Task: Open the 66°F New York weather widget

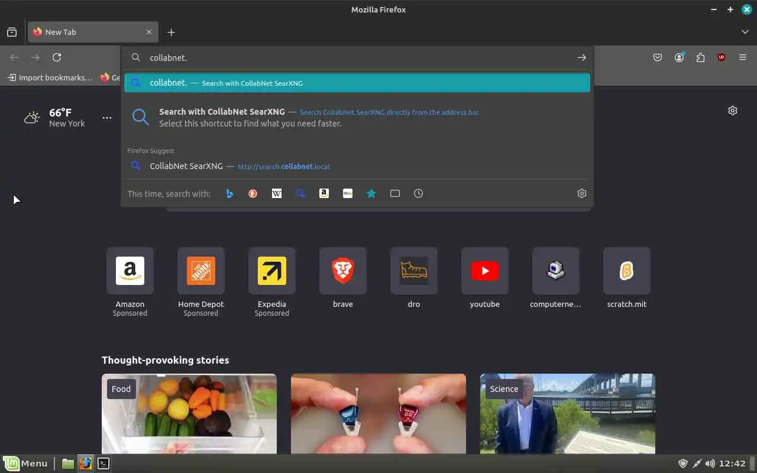Action: 55,118
